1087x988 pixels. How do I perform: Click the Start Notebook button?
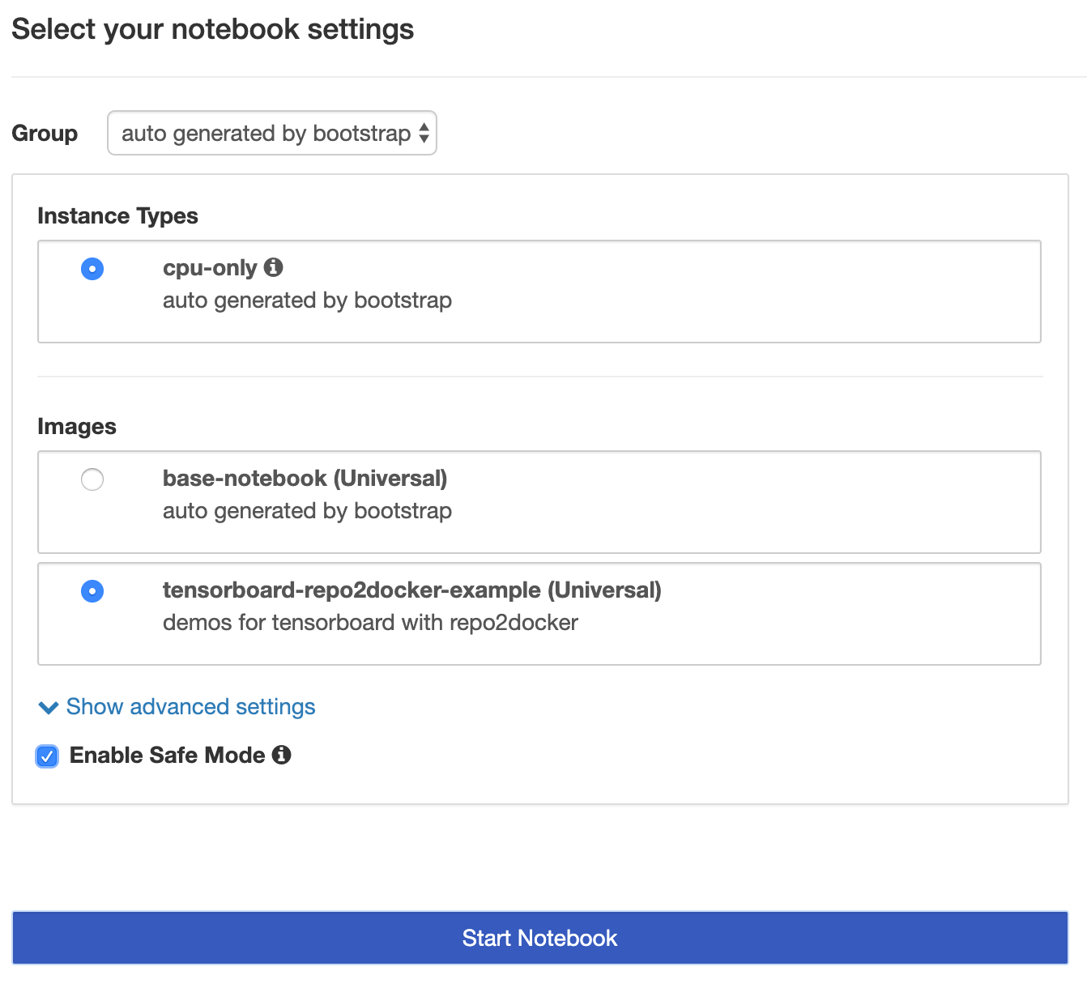click(x=540, y=938)
